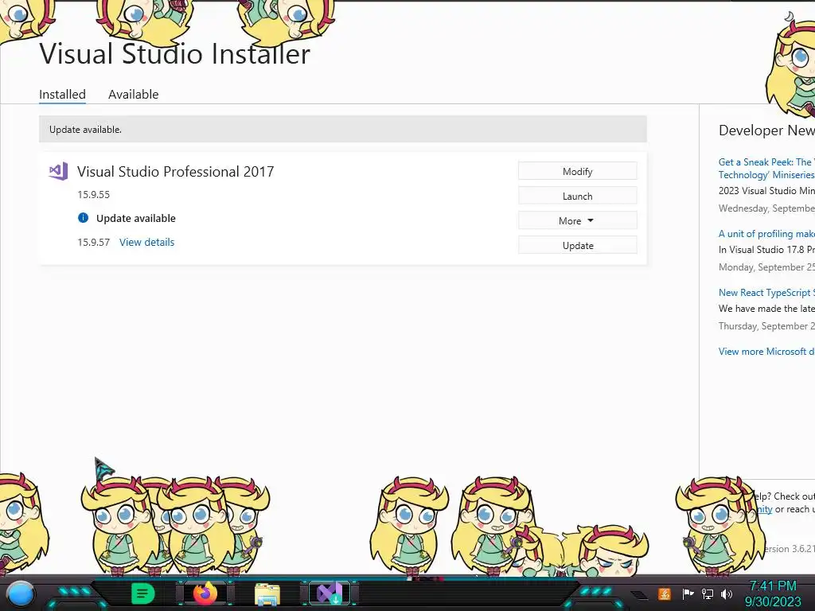Image resolution: width=815 pixels, height=611 pixels.
Task: Click the new version text 15.9.57
Action: pos(94,242)
